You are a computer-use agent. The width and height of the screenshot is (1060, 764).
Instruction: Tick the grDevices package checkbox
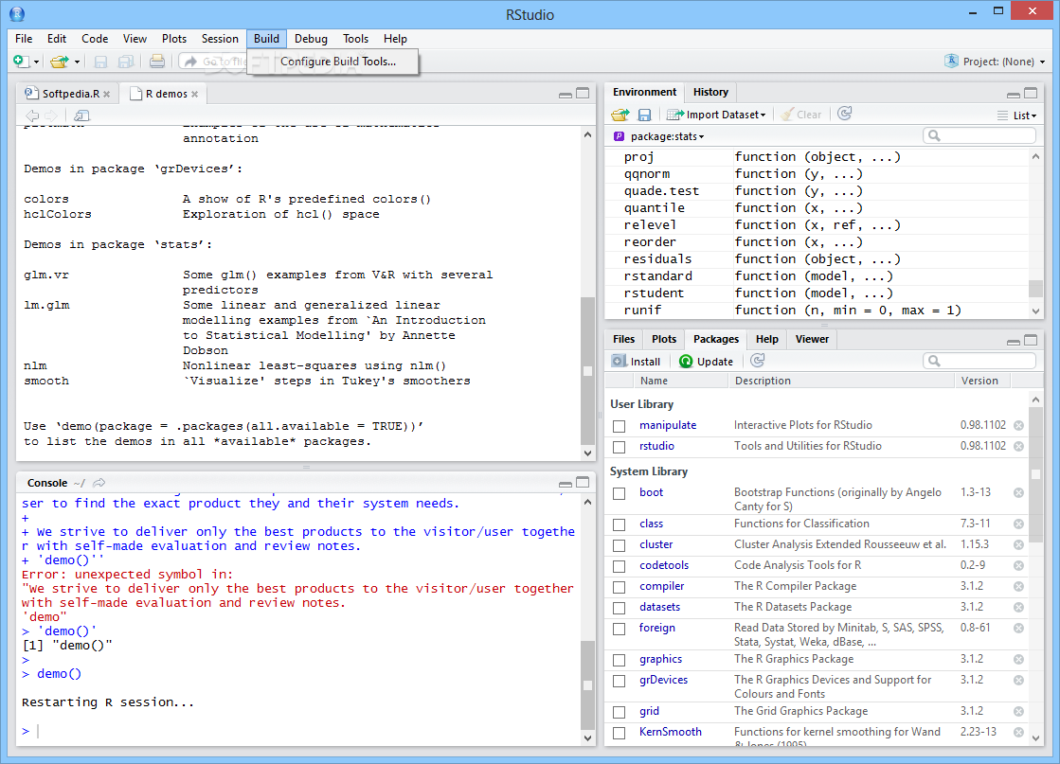(620, 681)
